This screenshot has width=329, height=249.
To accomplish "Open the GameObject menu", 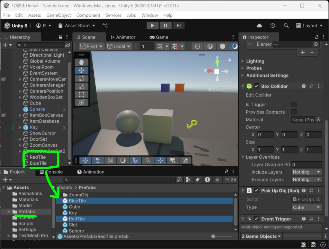I will [58, 15].
